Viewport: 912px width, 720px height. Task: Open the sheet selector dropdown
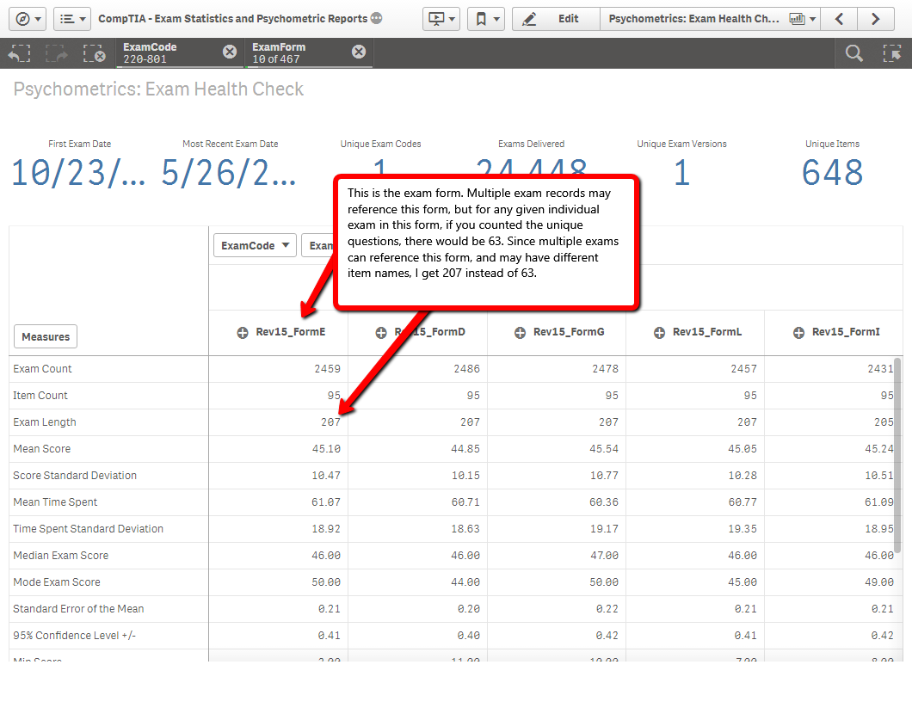[x=710, y=19]
